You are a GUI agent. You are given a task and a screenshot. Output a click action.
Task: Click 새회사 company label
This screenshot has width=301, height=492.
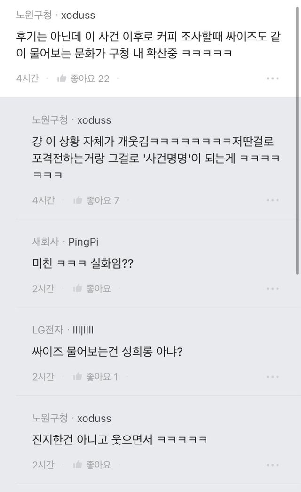tap(45, 242)
